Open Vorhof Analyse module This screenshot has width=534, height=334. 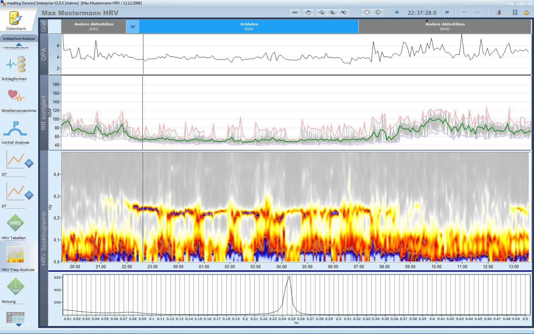(15, 129)
